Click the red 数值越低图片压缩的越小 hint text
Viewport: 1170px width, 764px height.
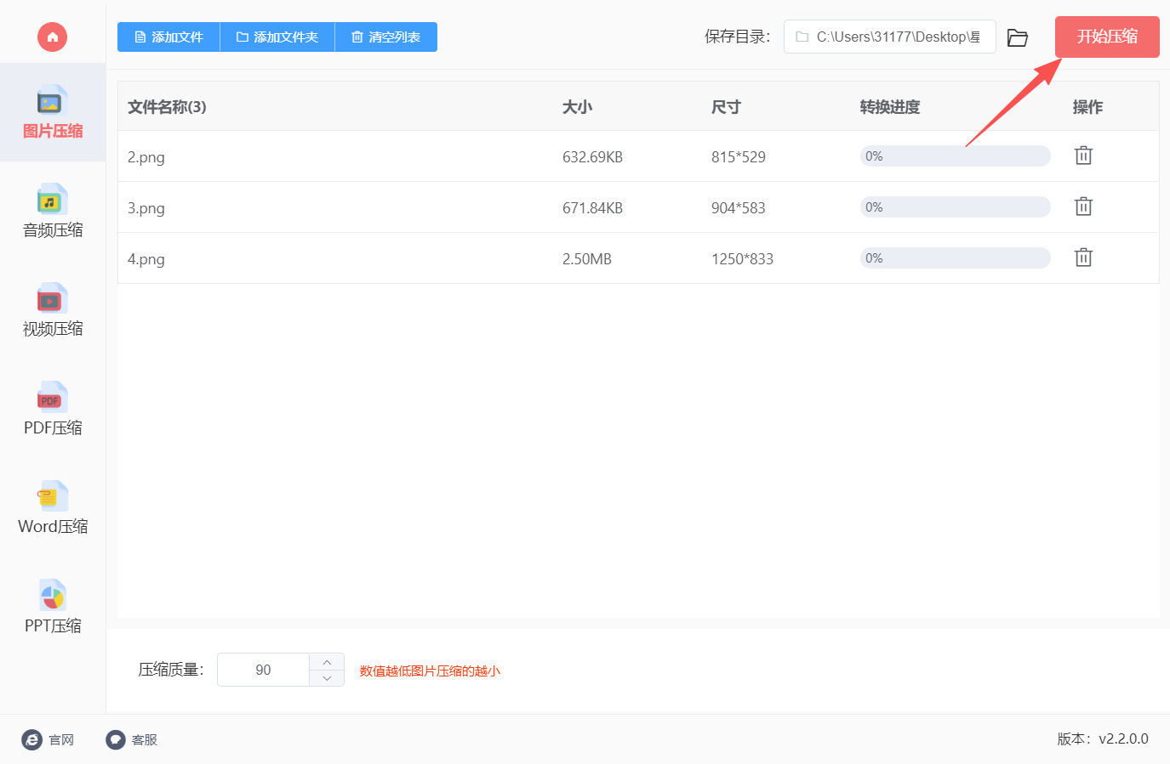pyautogui.click(x=430, y=671)
